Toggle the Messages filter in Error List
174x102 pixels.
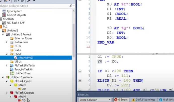[166, 100]
